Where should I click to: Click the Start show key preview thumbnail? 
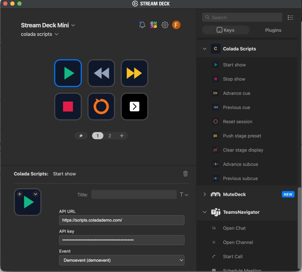(27, 202)
